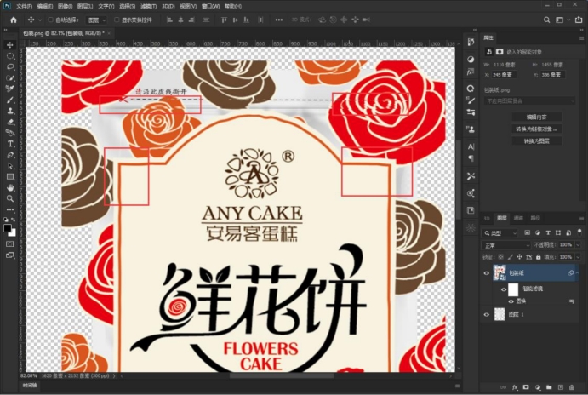Image resolution: width=588 pixels, height=395 pixels.
Task: Switch to the 3D panel tab
Action: click(x=487, y=218)
